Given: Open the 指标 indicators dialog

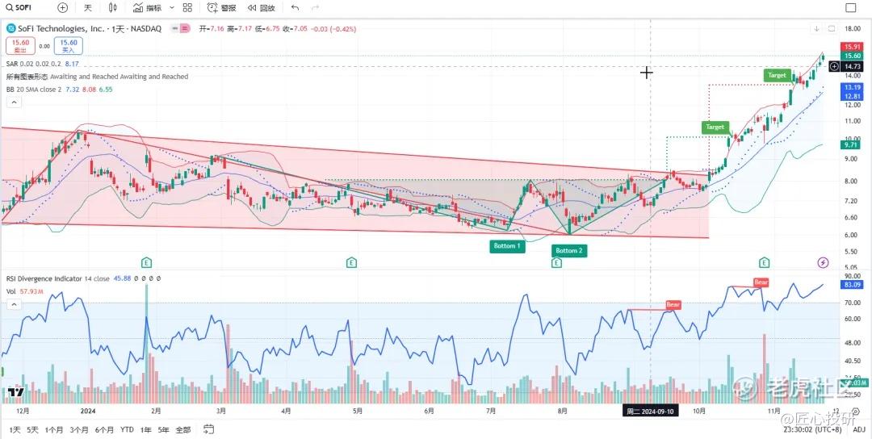Looking at the screenshot, I should click(148, 8).
